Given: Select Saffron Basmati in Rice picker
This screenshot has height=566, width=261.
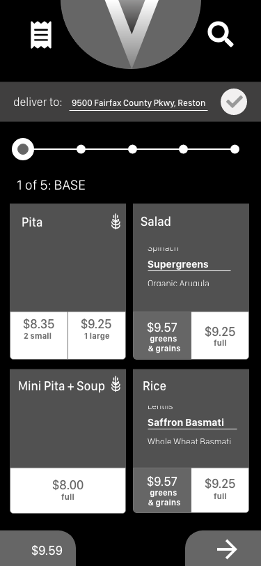Looking at the screenshot, I should (186, 422).
